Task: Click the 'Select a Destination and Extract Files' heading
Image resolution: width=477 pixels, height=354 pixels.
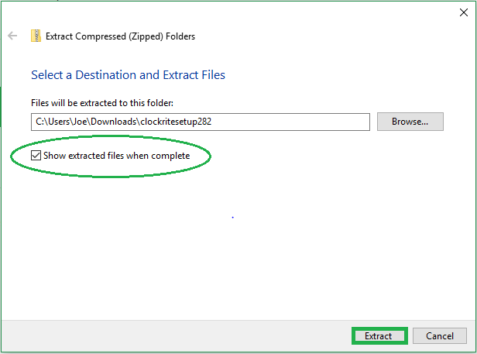Action: click(x=128, y=75)
